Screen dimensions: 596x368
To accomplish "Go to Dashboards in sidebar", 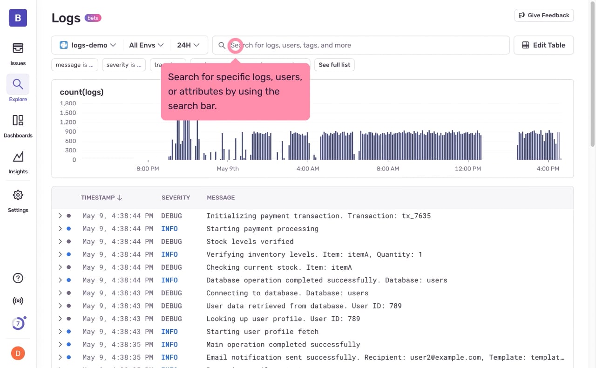I will tap(18, 126).
